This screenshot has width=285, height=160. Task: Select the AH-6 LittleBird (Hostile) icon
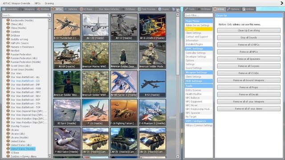pyautogui.click(x=152, y=27)
